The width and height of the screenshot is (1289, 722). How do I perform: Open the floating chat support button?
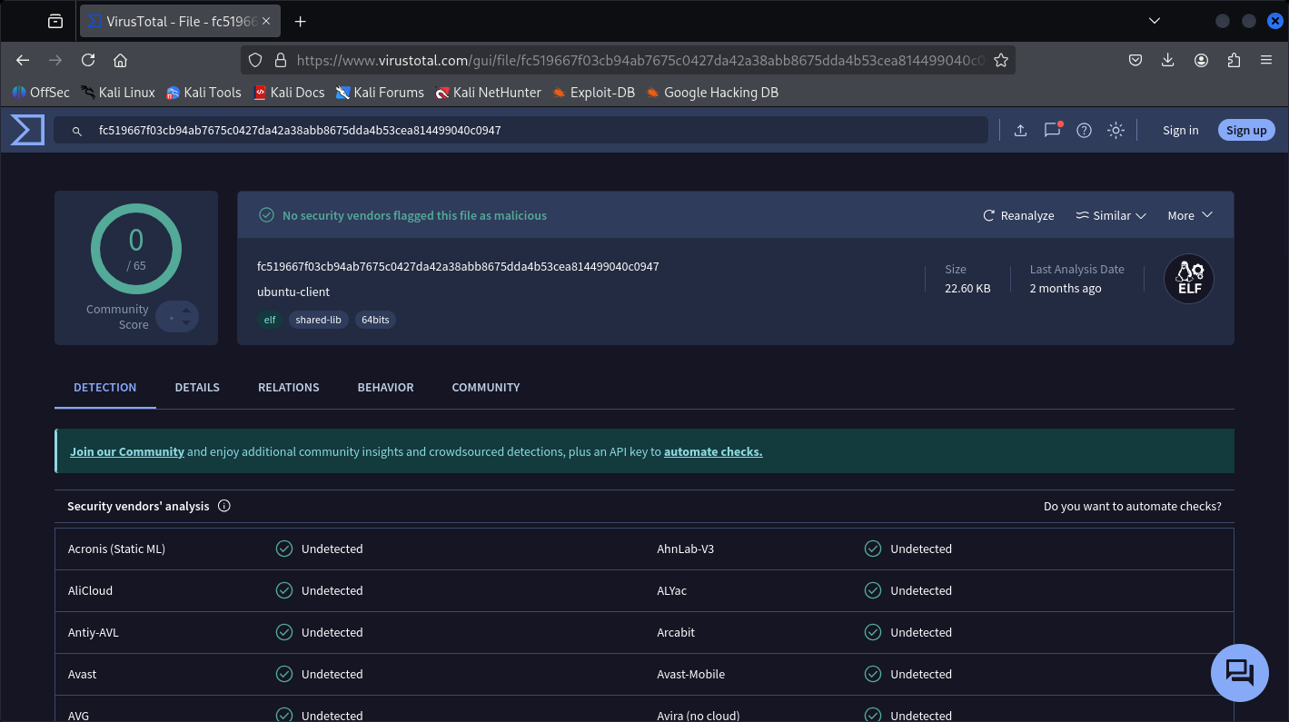(x=1240, y=673)
